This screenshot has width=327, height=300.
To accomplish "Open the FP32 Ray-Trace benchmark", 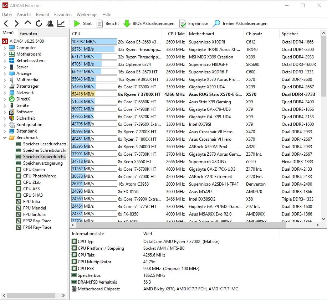I will (34, 221).
